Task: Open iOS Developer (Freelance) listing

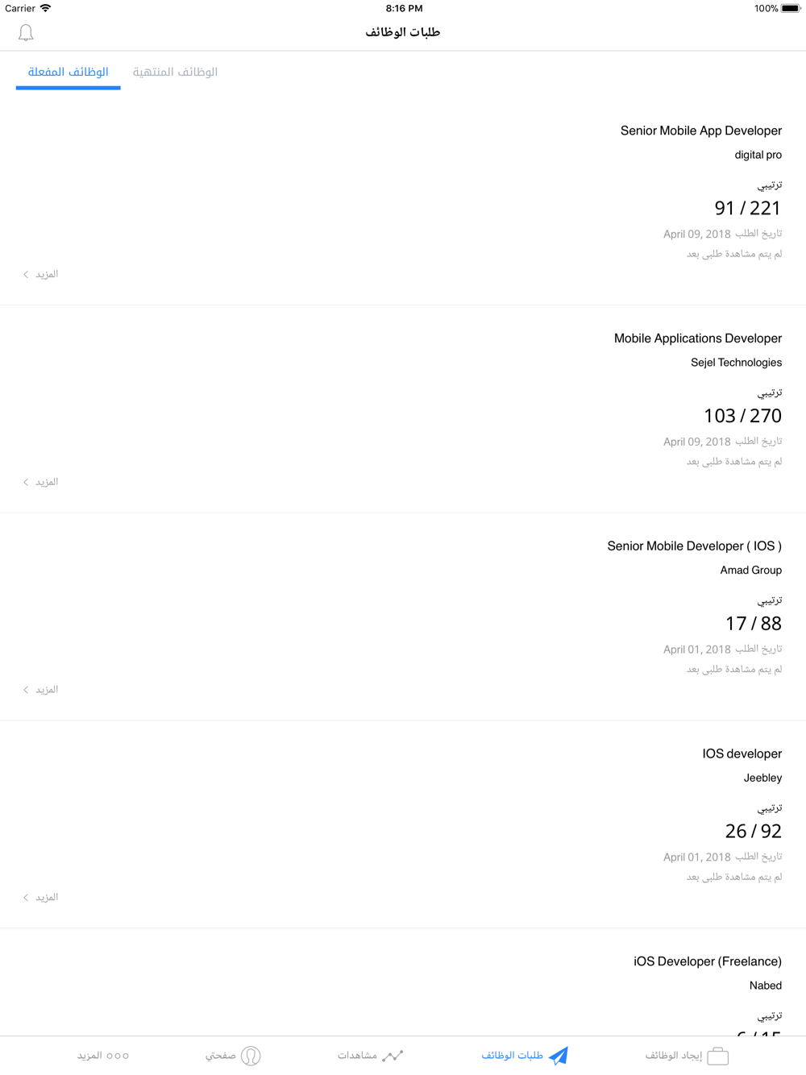Action: 708,961
